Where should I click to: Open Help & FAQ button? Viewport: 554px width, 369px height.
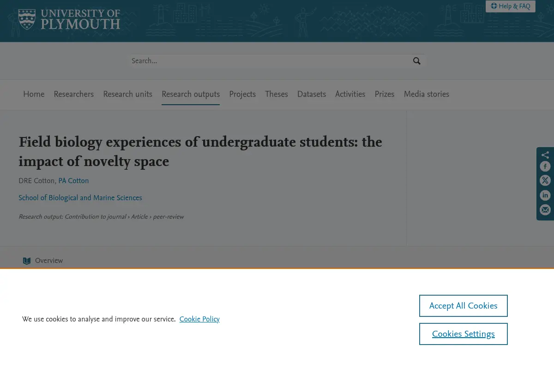[x=511, y=6]
